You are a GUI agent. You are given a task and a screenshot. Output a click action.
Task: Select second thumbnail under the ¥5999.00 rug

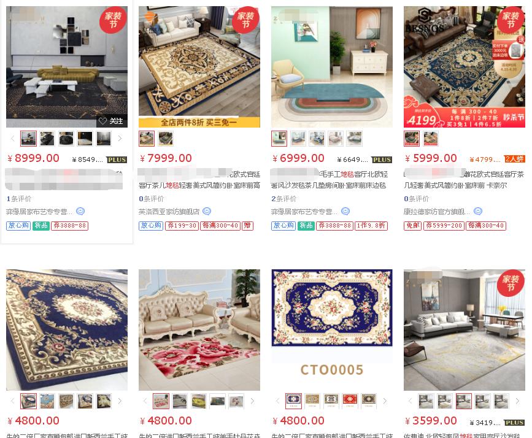(x=431, y=139)
